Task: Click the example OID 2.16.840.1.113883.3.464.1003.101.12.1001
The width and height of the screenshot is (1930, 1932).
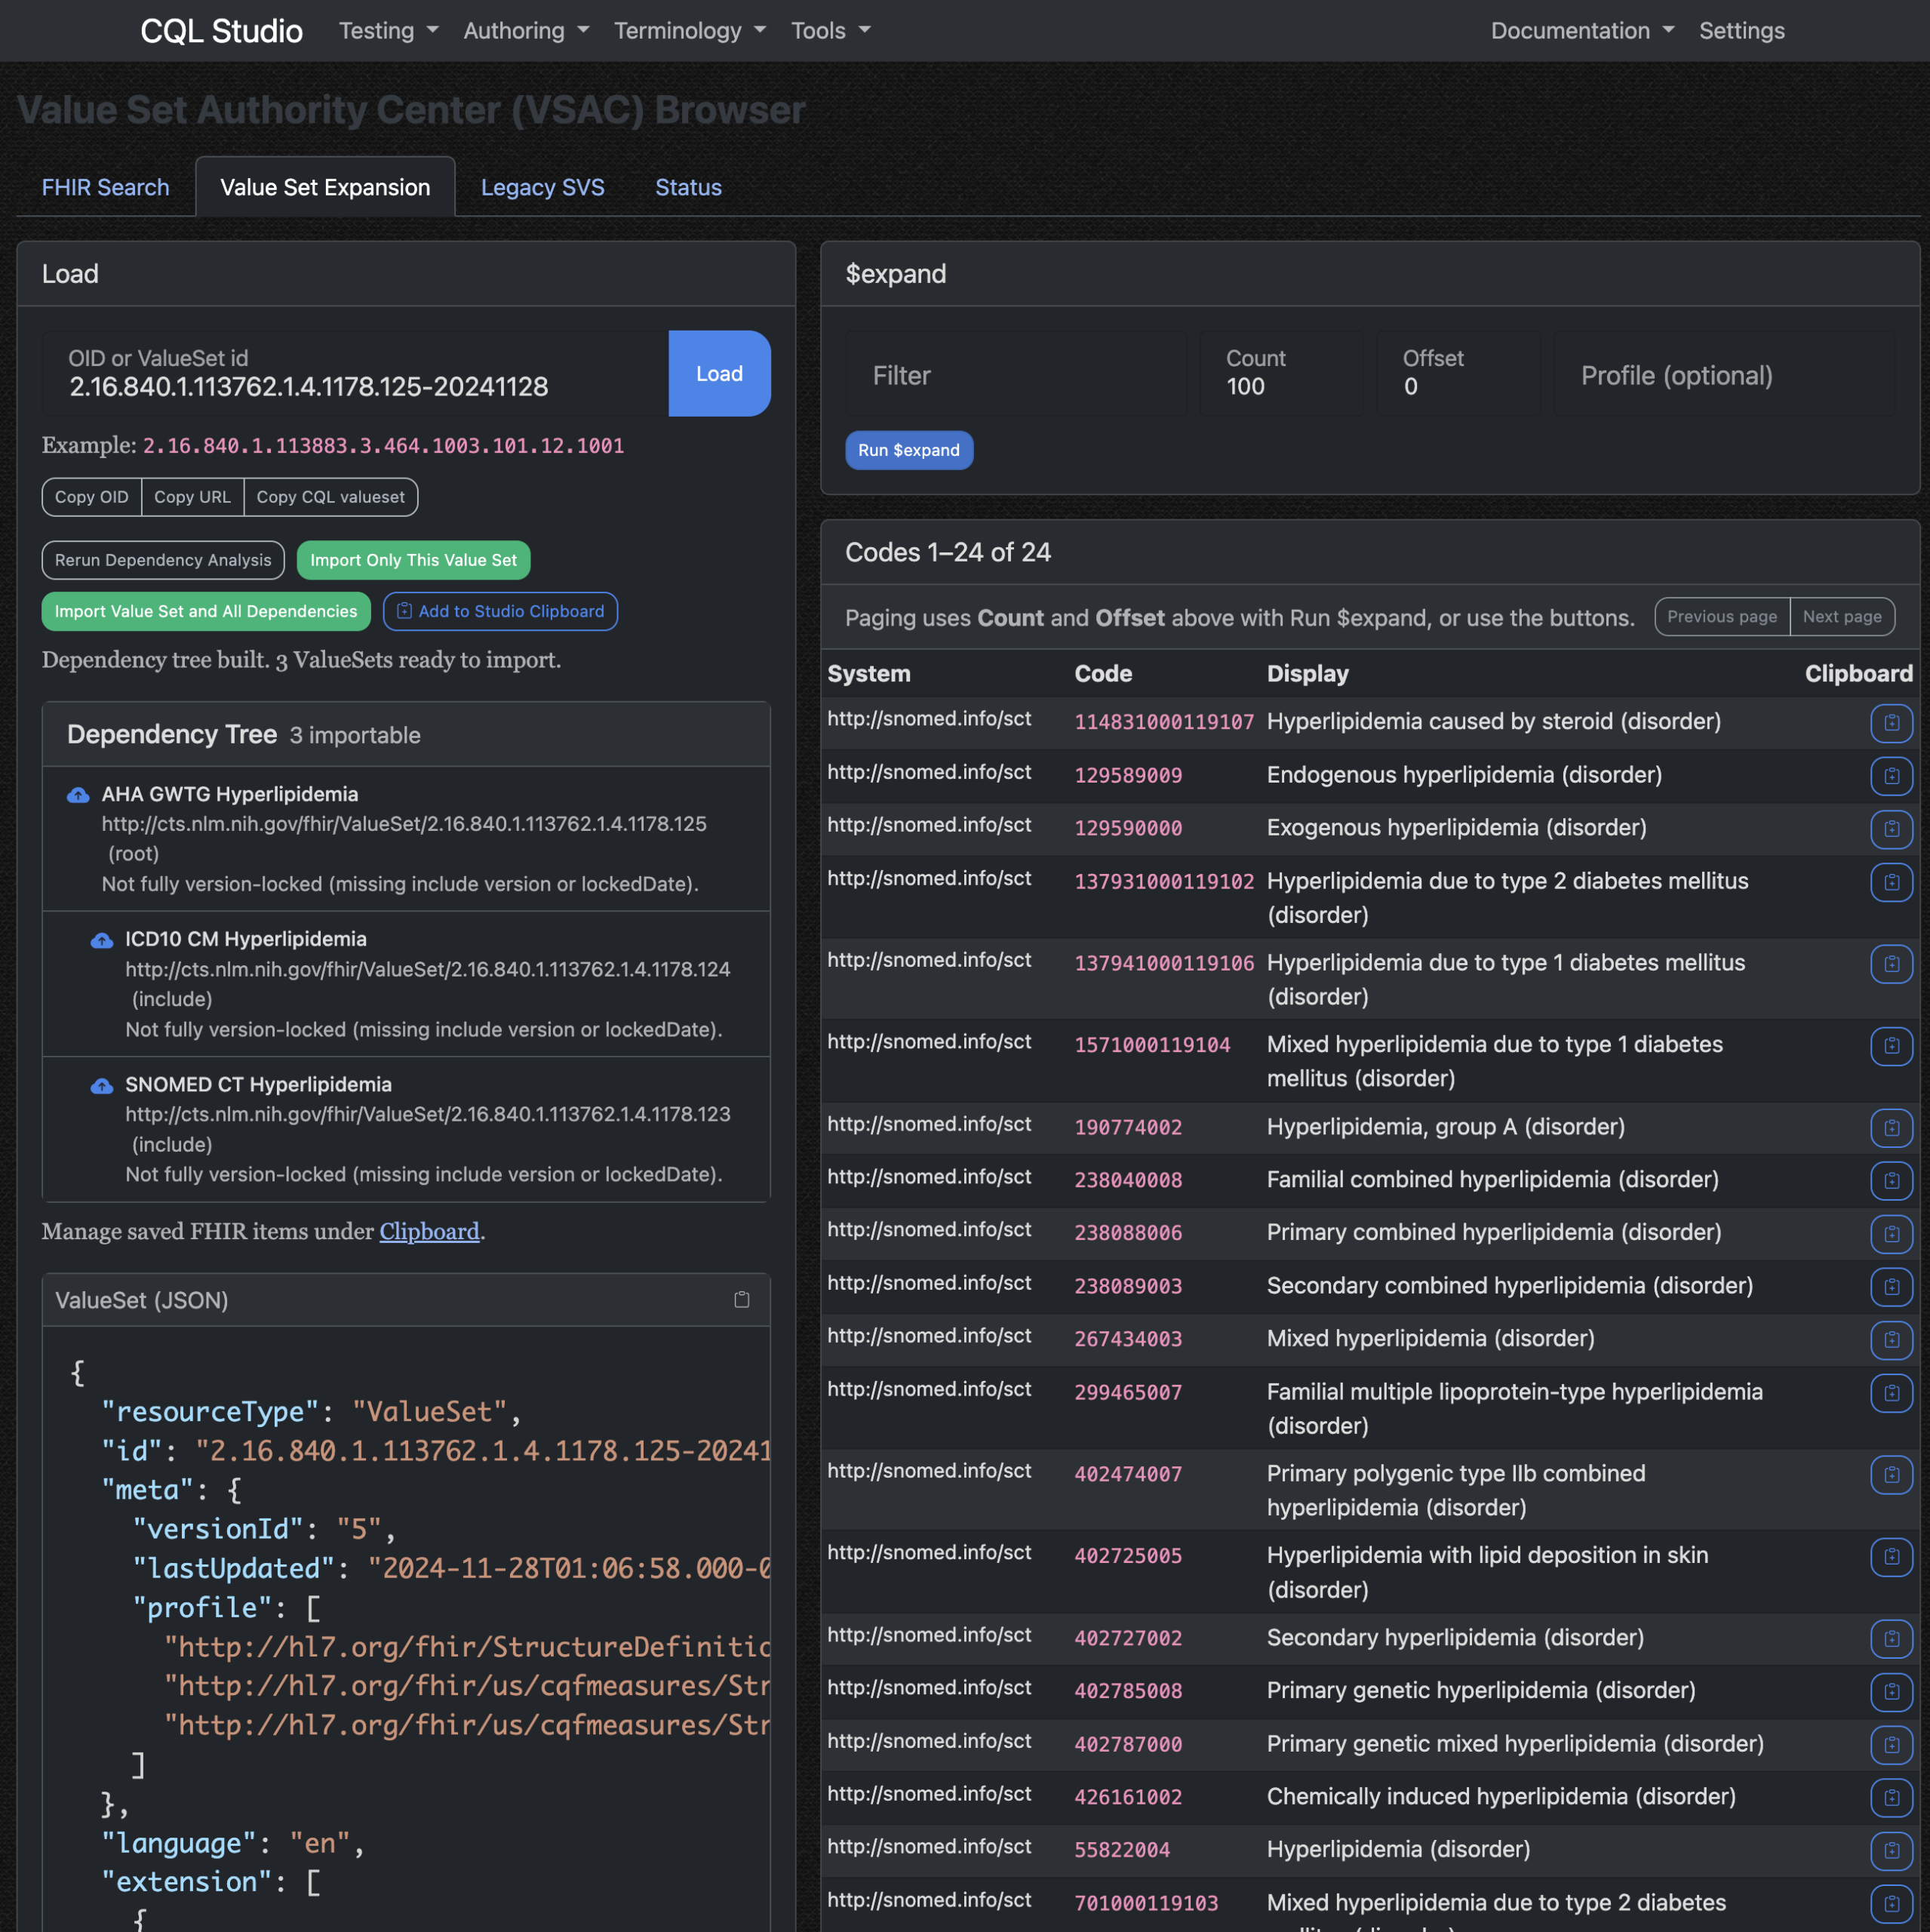Action: [384, 446]
